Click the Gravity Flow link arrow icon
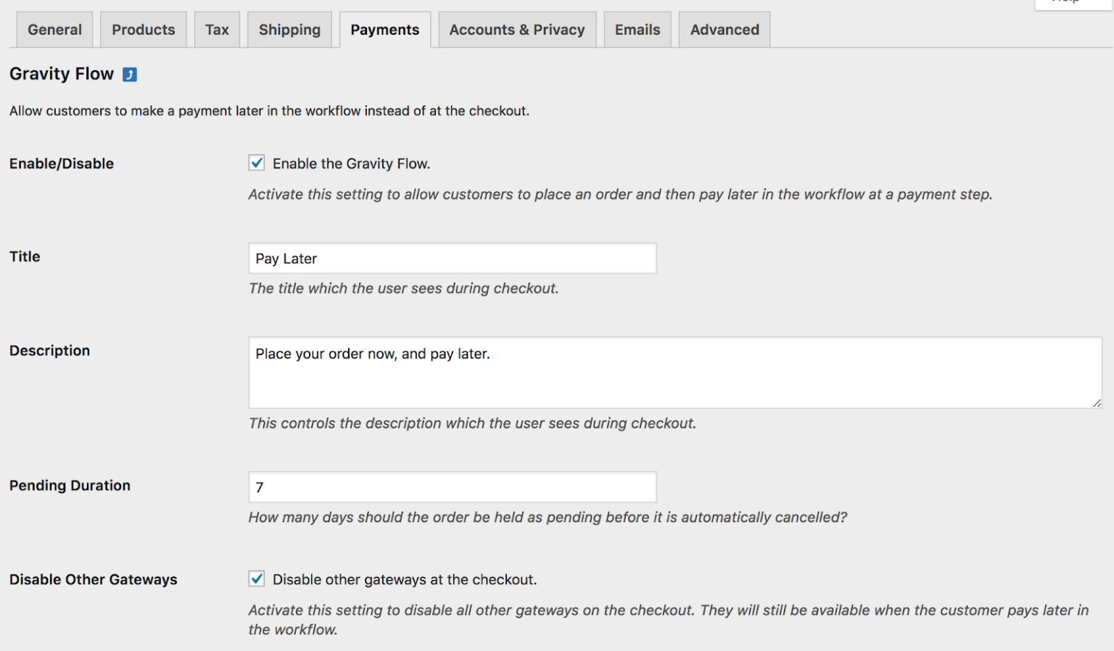 (x=129, y=74)
